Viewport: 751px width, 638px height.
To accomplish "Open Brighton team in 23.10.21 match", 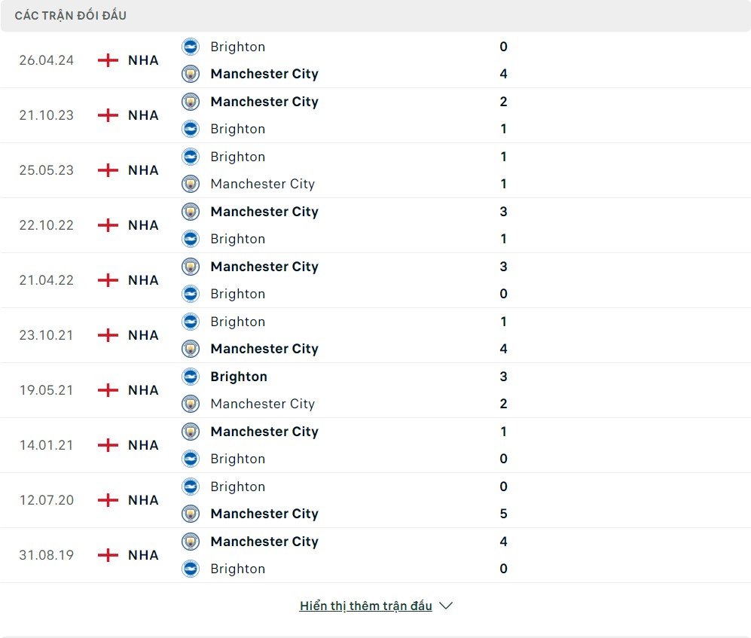I will point(238,322).
